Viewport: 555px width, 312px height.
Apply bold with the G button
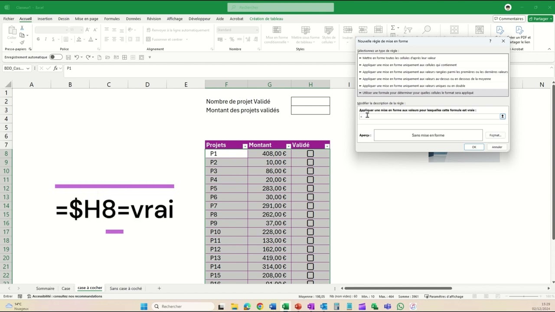pos(38,39)
